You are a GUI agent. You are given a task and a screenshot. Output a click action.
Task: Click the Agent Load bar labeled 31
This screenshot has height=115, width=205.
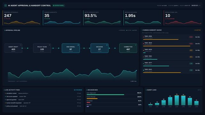pos(196,103)
